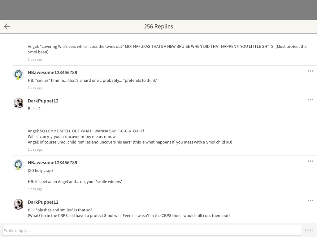Image resolution: width=317 pixels, height=237 pixels.
Task: Click the "256 Replies" header title
Action: click(158, 27)
